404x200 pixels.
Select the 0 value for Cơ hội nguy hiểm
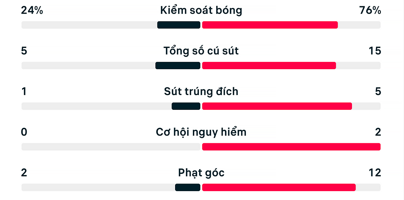click(24, 132)
